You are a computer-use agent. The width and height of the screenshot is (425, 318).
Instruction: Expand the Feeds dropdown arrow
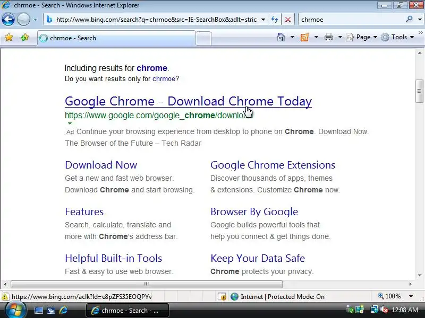click(x=316, y=37)
